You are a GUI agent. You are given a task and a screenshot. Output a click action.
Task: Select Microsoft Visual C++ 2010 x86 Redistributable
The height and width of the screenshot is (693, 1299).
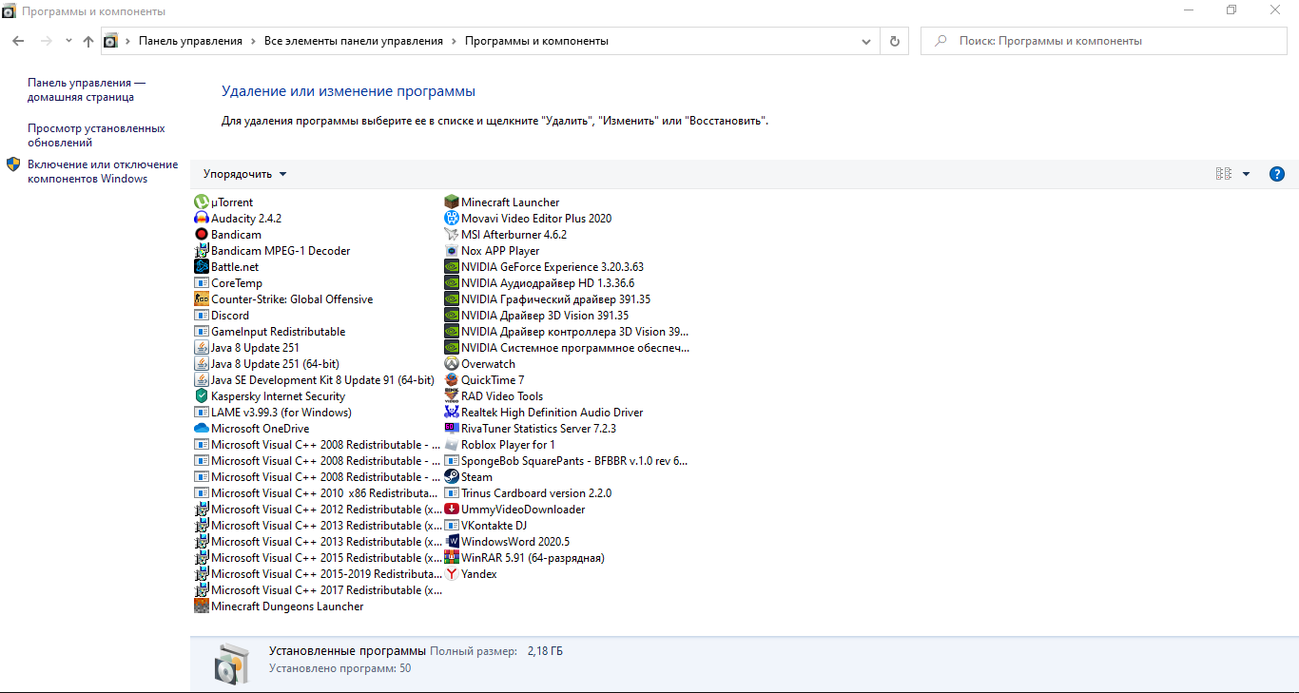[x=318, y=492]
